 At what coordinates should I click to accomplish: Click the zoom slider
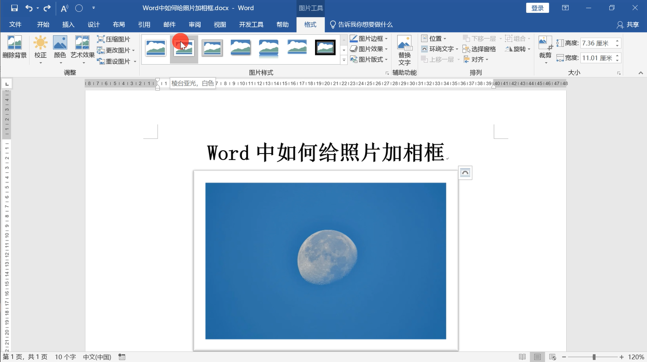tap(592, 357)
